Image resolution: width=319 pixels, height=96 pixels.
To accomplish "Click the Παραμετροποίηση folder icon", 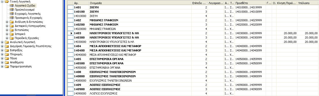I will pyautogui.click(x=7, y=66).
